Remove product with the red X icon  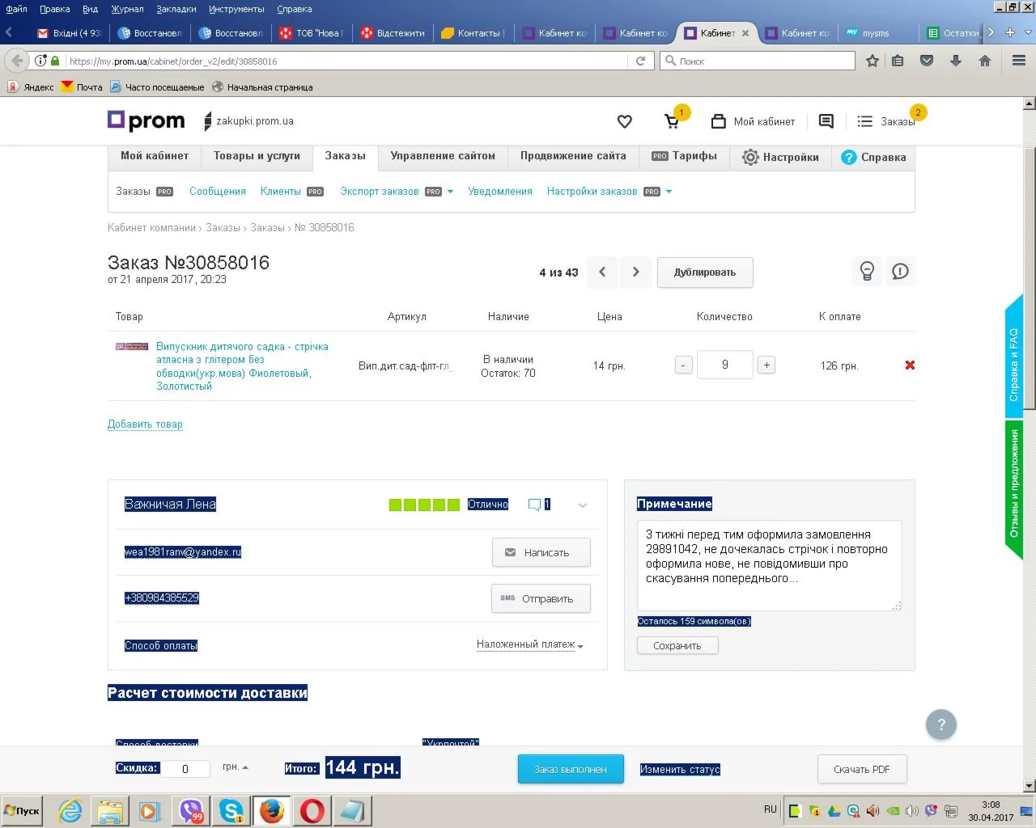click(910, 365)
